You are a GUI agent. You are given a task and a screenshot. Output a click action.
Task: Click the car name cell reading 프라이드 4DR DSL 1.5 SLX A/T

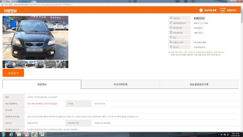pos(42,97)
